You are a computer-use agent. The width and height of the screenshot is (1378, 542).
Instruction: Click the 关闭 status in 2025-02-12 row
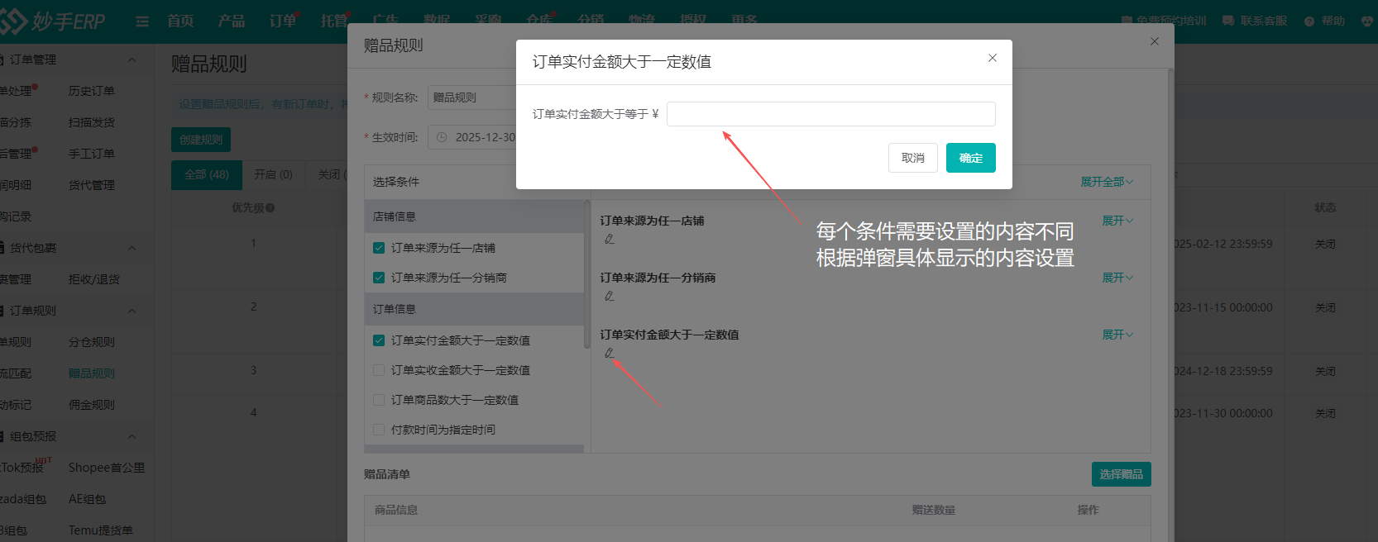(1326, 245)
